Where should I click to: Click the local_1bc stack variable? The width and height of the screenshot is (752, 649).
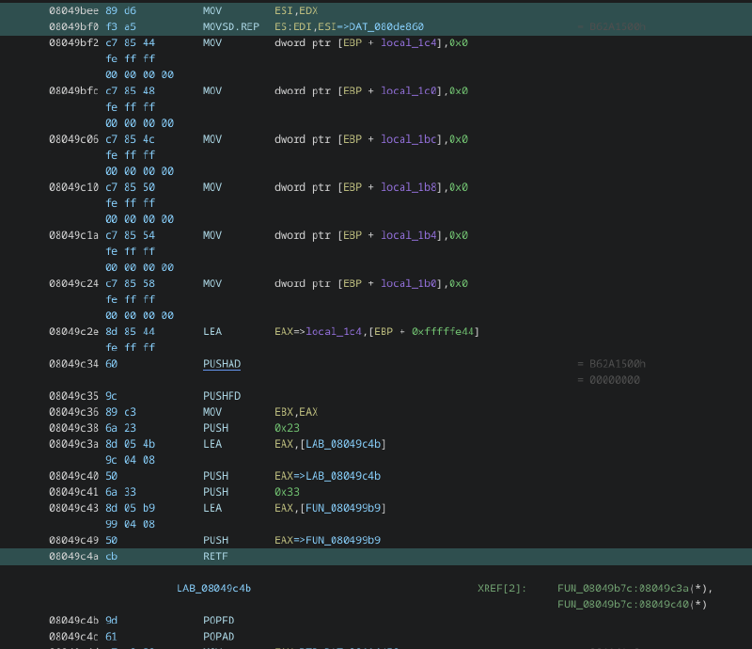click(x=409, y=139)
